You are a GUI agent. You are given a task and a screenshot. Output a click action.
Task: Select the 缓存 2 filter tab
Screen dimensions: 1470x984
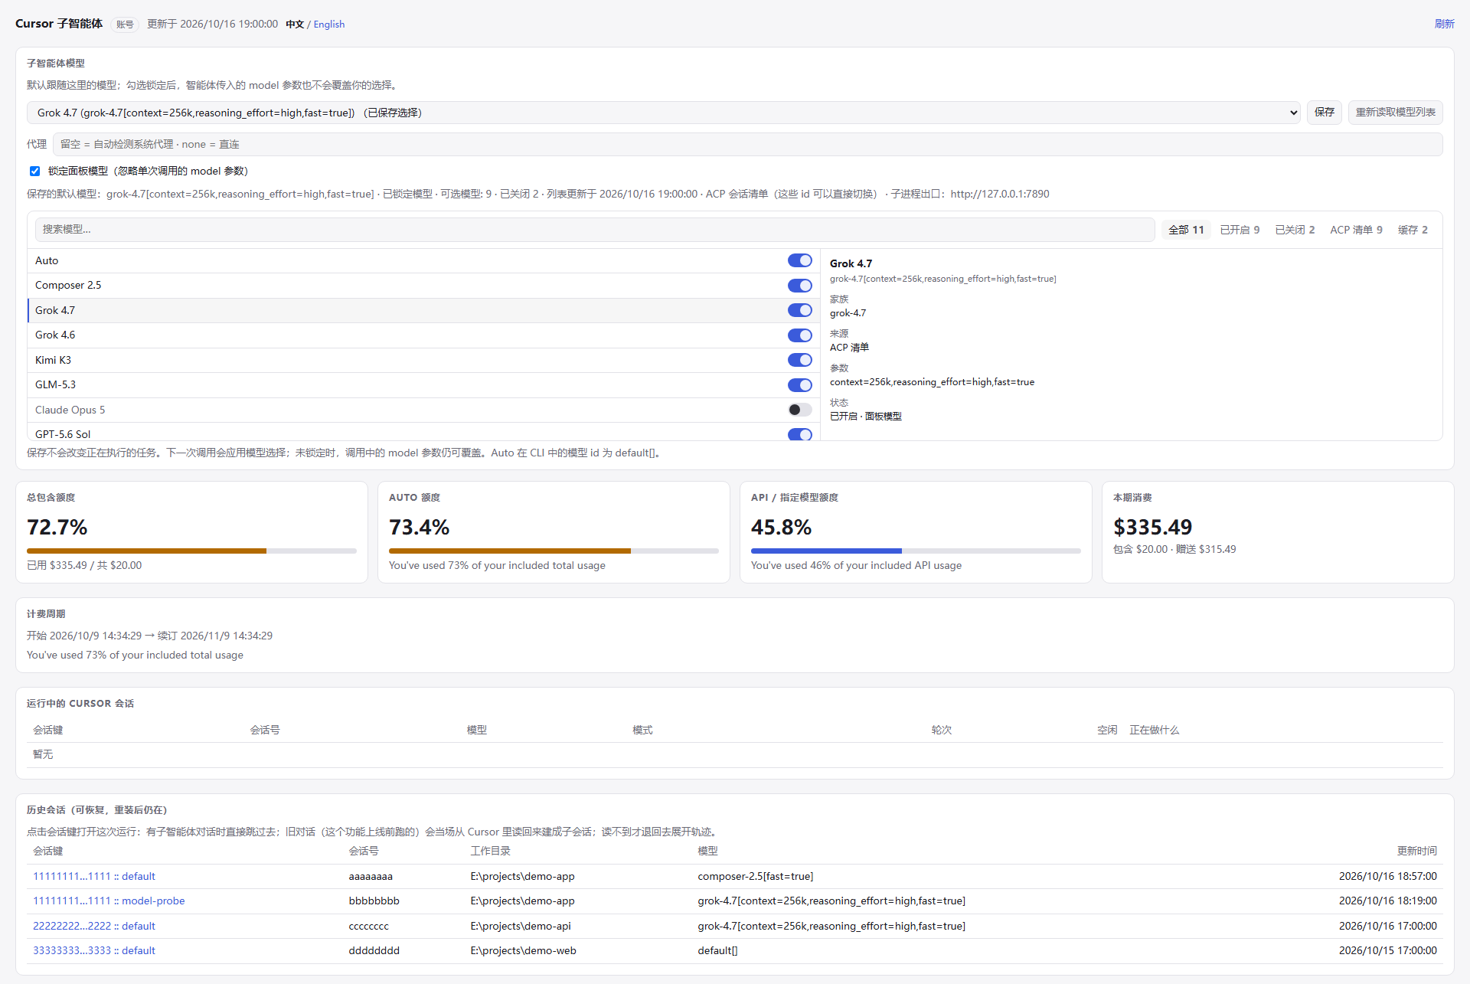pos(1413,230)
